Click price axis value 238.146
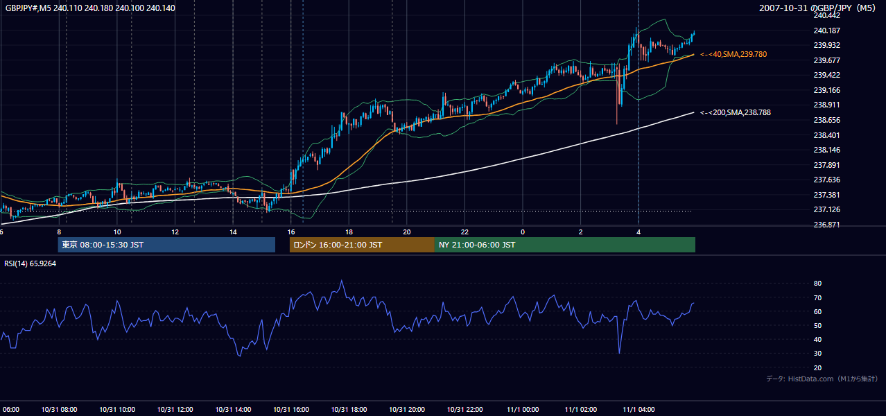The height and width of the screenshot is (416, 886). tap(827, 150)
